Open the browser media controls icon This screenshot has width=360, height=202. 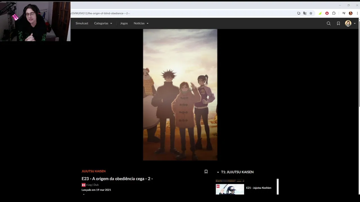click(344, 13)
